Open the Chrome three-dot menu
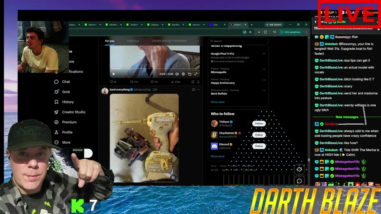Viewport: 381px width, 214px height. 306,32
